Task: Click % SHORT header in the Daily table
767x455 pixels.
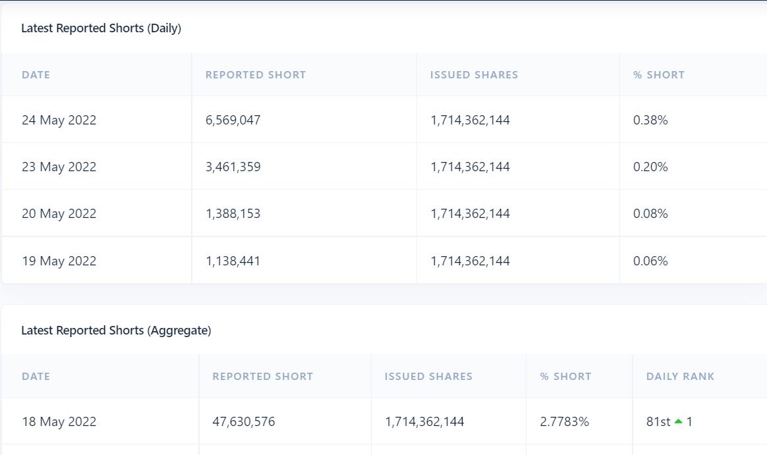Action: tap(658, 75)
